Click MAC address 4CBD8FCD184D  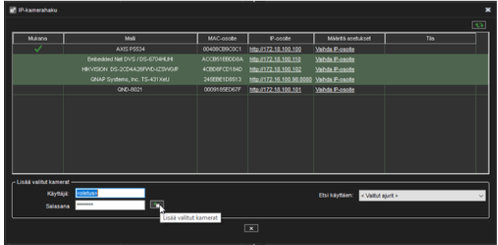[222, 69]
